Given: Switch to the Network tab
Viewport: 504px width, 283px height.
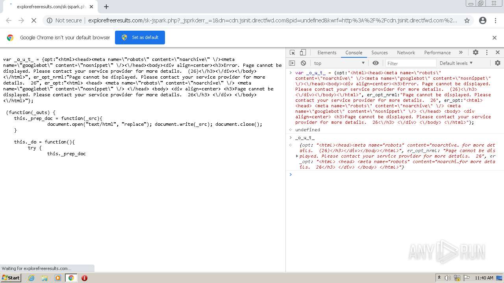Looking at the screenshot, I should click(406, 52).
